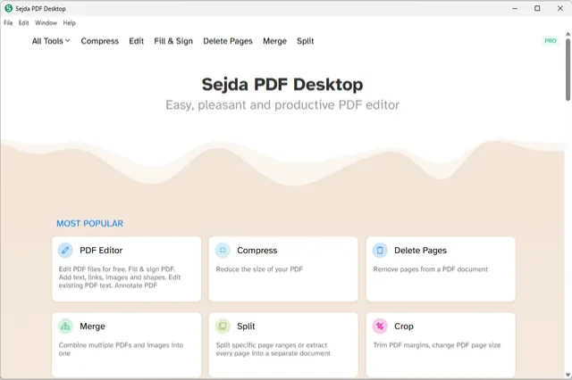Click the Delete Pages trash icon
Screen dimensions: 572x380
(380, 251)
